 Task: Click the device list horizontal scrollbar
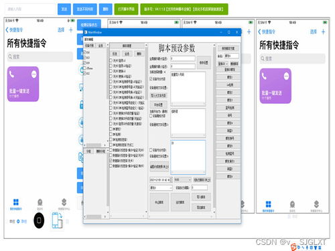pyautogui.click(x=94, y=145)
